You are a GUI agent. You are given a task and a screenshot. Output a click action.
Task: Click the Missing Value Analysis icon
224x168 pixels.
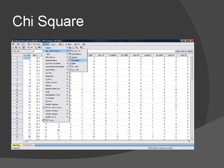tap(44, 107)
